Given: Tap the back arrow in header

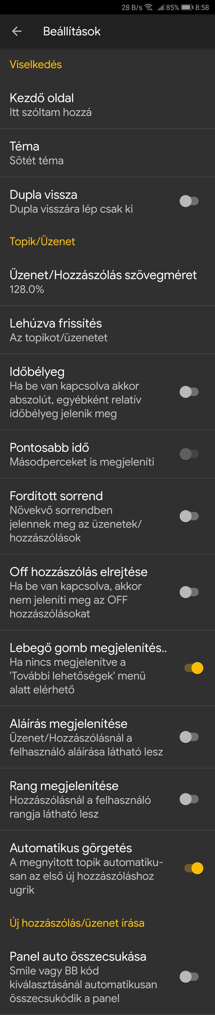Looking at the screenshot, I should 17,31.
